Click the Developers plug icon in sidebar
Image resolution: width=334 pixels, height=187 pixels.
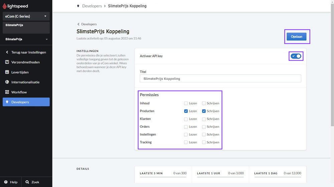[7, 102]
